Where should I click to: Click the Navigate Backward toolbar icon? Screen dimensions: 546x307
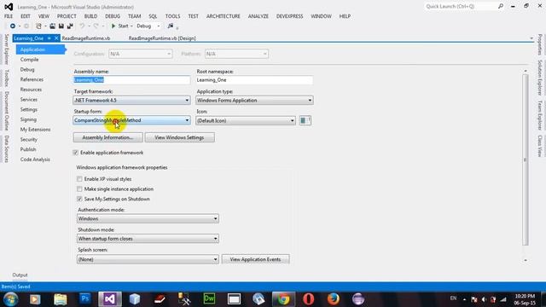point(13,26)
